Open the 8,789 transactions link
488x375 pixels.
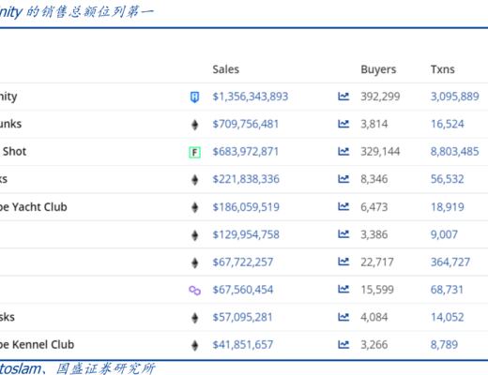tap(444, 345)
